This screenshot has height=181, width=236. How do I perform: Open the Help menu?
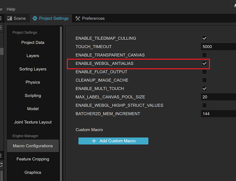pyautogui.click(x=11, y=9)
